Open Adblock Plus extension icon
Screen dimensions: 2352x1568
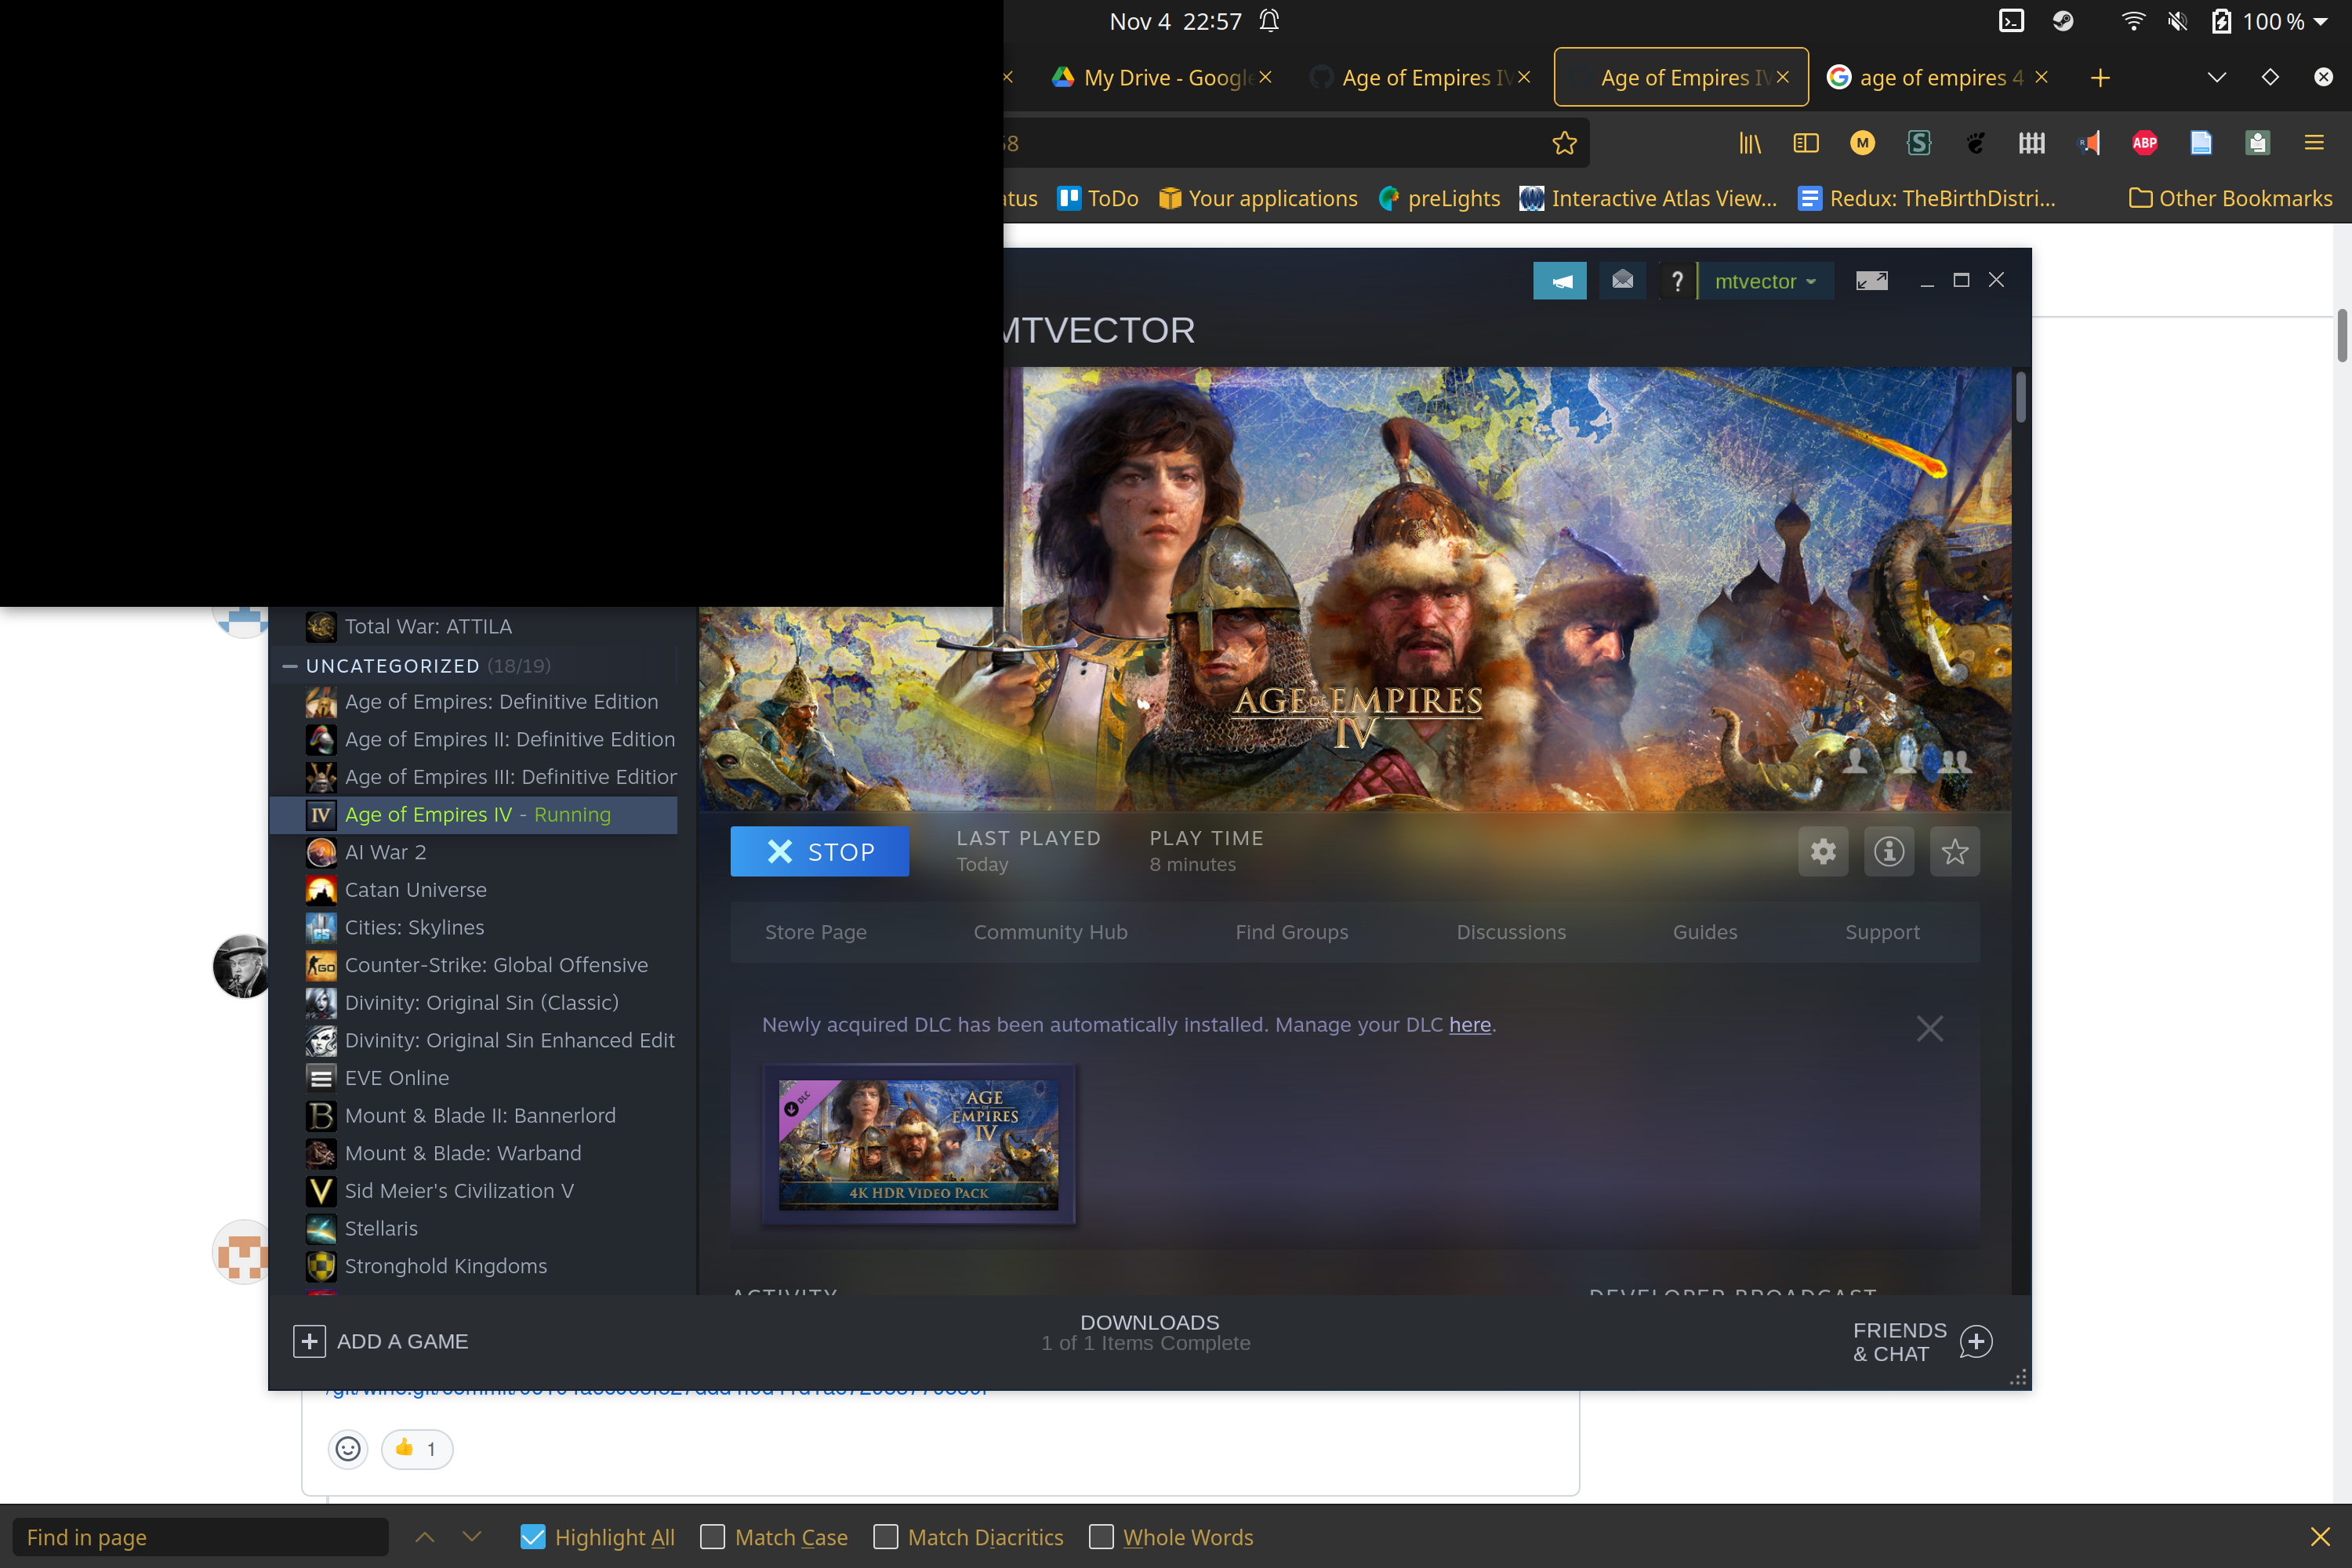click(x=2145, y=144)
